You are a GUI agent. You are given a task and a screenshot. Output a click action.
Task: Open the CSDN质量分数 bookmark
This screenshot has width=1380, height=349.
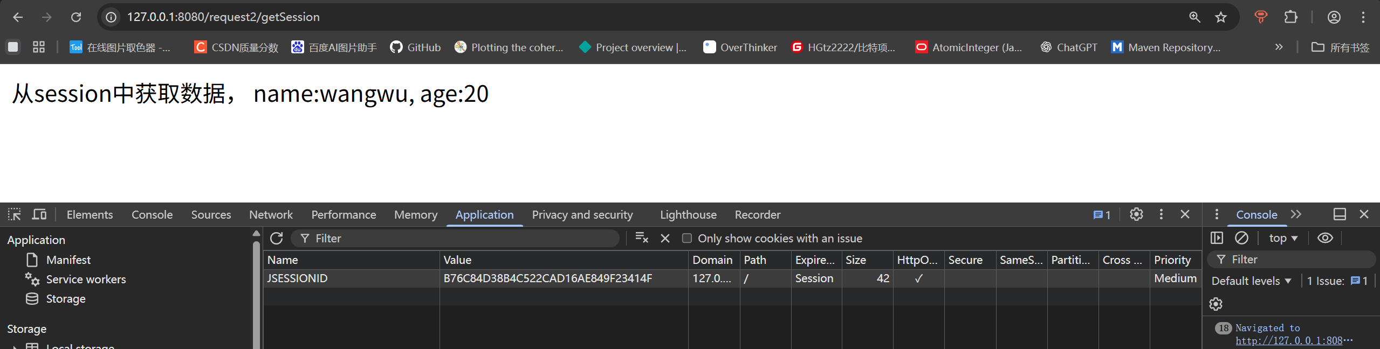(x=236, y=47)
